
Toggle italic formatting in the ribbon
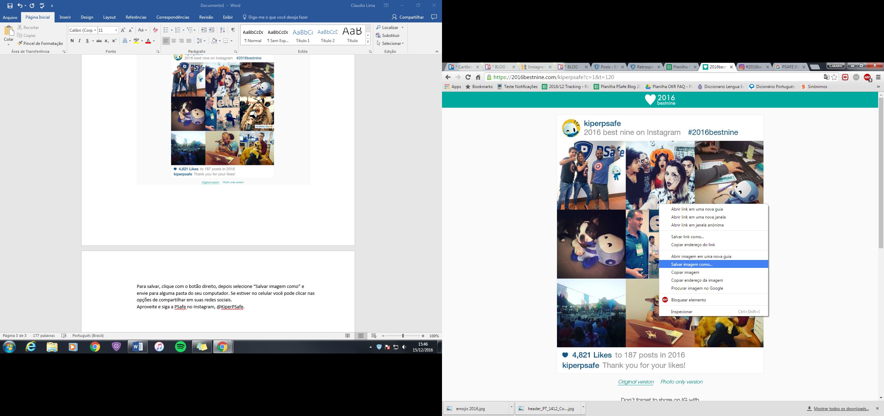(x=79, y=41)
